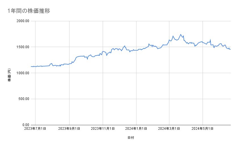
Task: Click the 2024年3月1日 date label
Action: (169, 129)
